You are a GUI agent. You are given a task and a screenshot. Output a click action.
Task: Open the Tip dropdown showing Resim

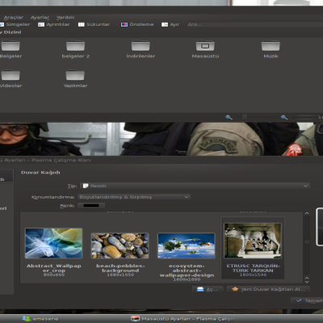point(195,186)
